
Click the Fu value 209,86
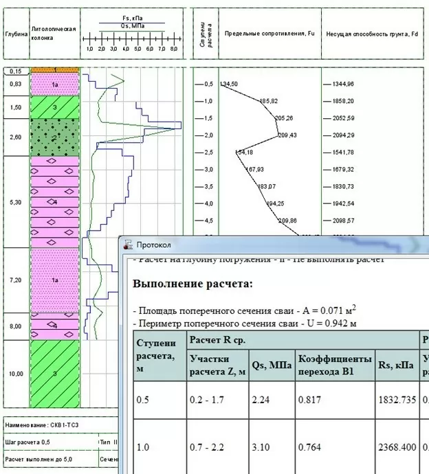click(x=287, y=221)
